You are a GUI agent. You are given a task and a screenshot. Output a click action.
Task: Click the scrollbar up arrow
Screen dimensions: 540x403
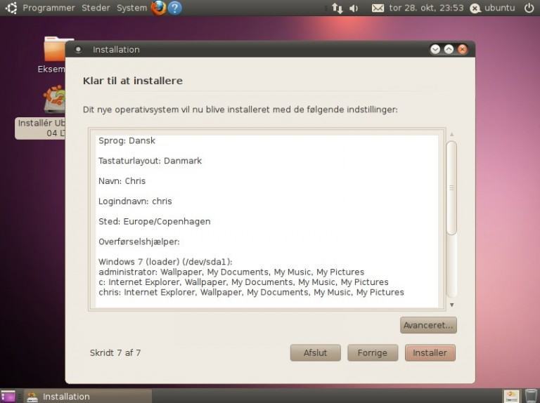(x=452, y=134)
